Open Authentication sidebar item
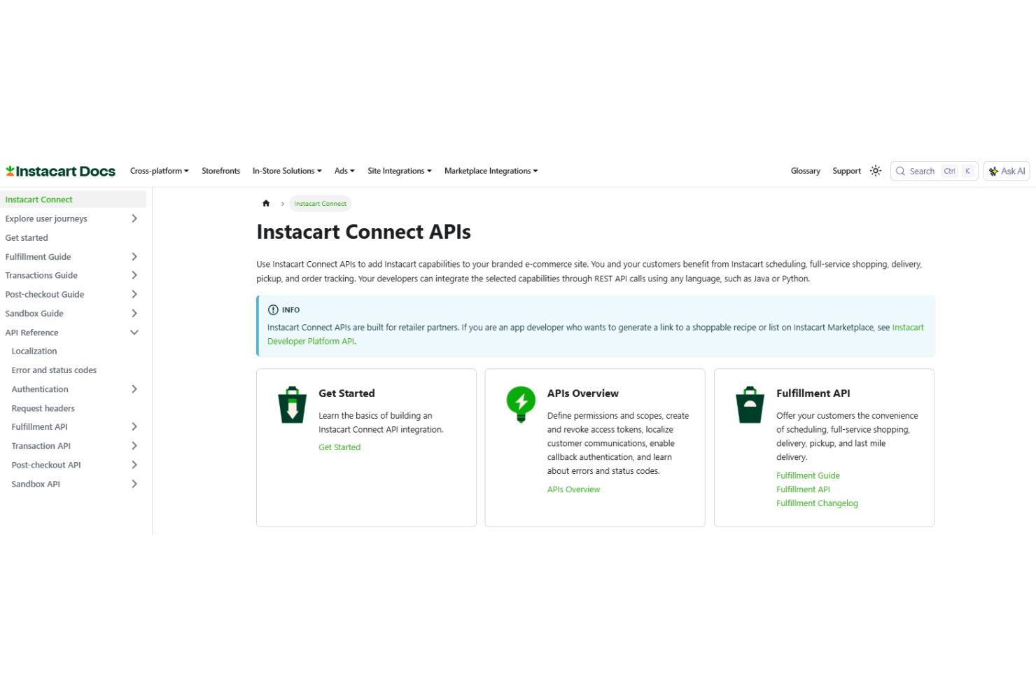 [x=40, y=389]
